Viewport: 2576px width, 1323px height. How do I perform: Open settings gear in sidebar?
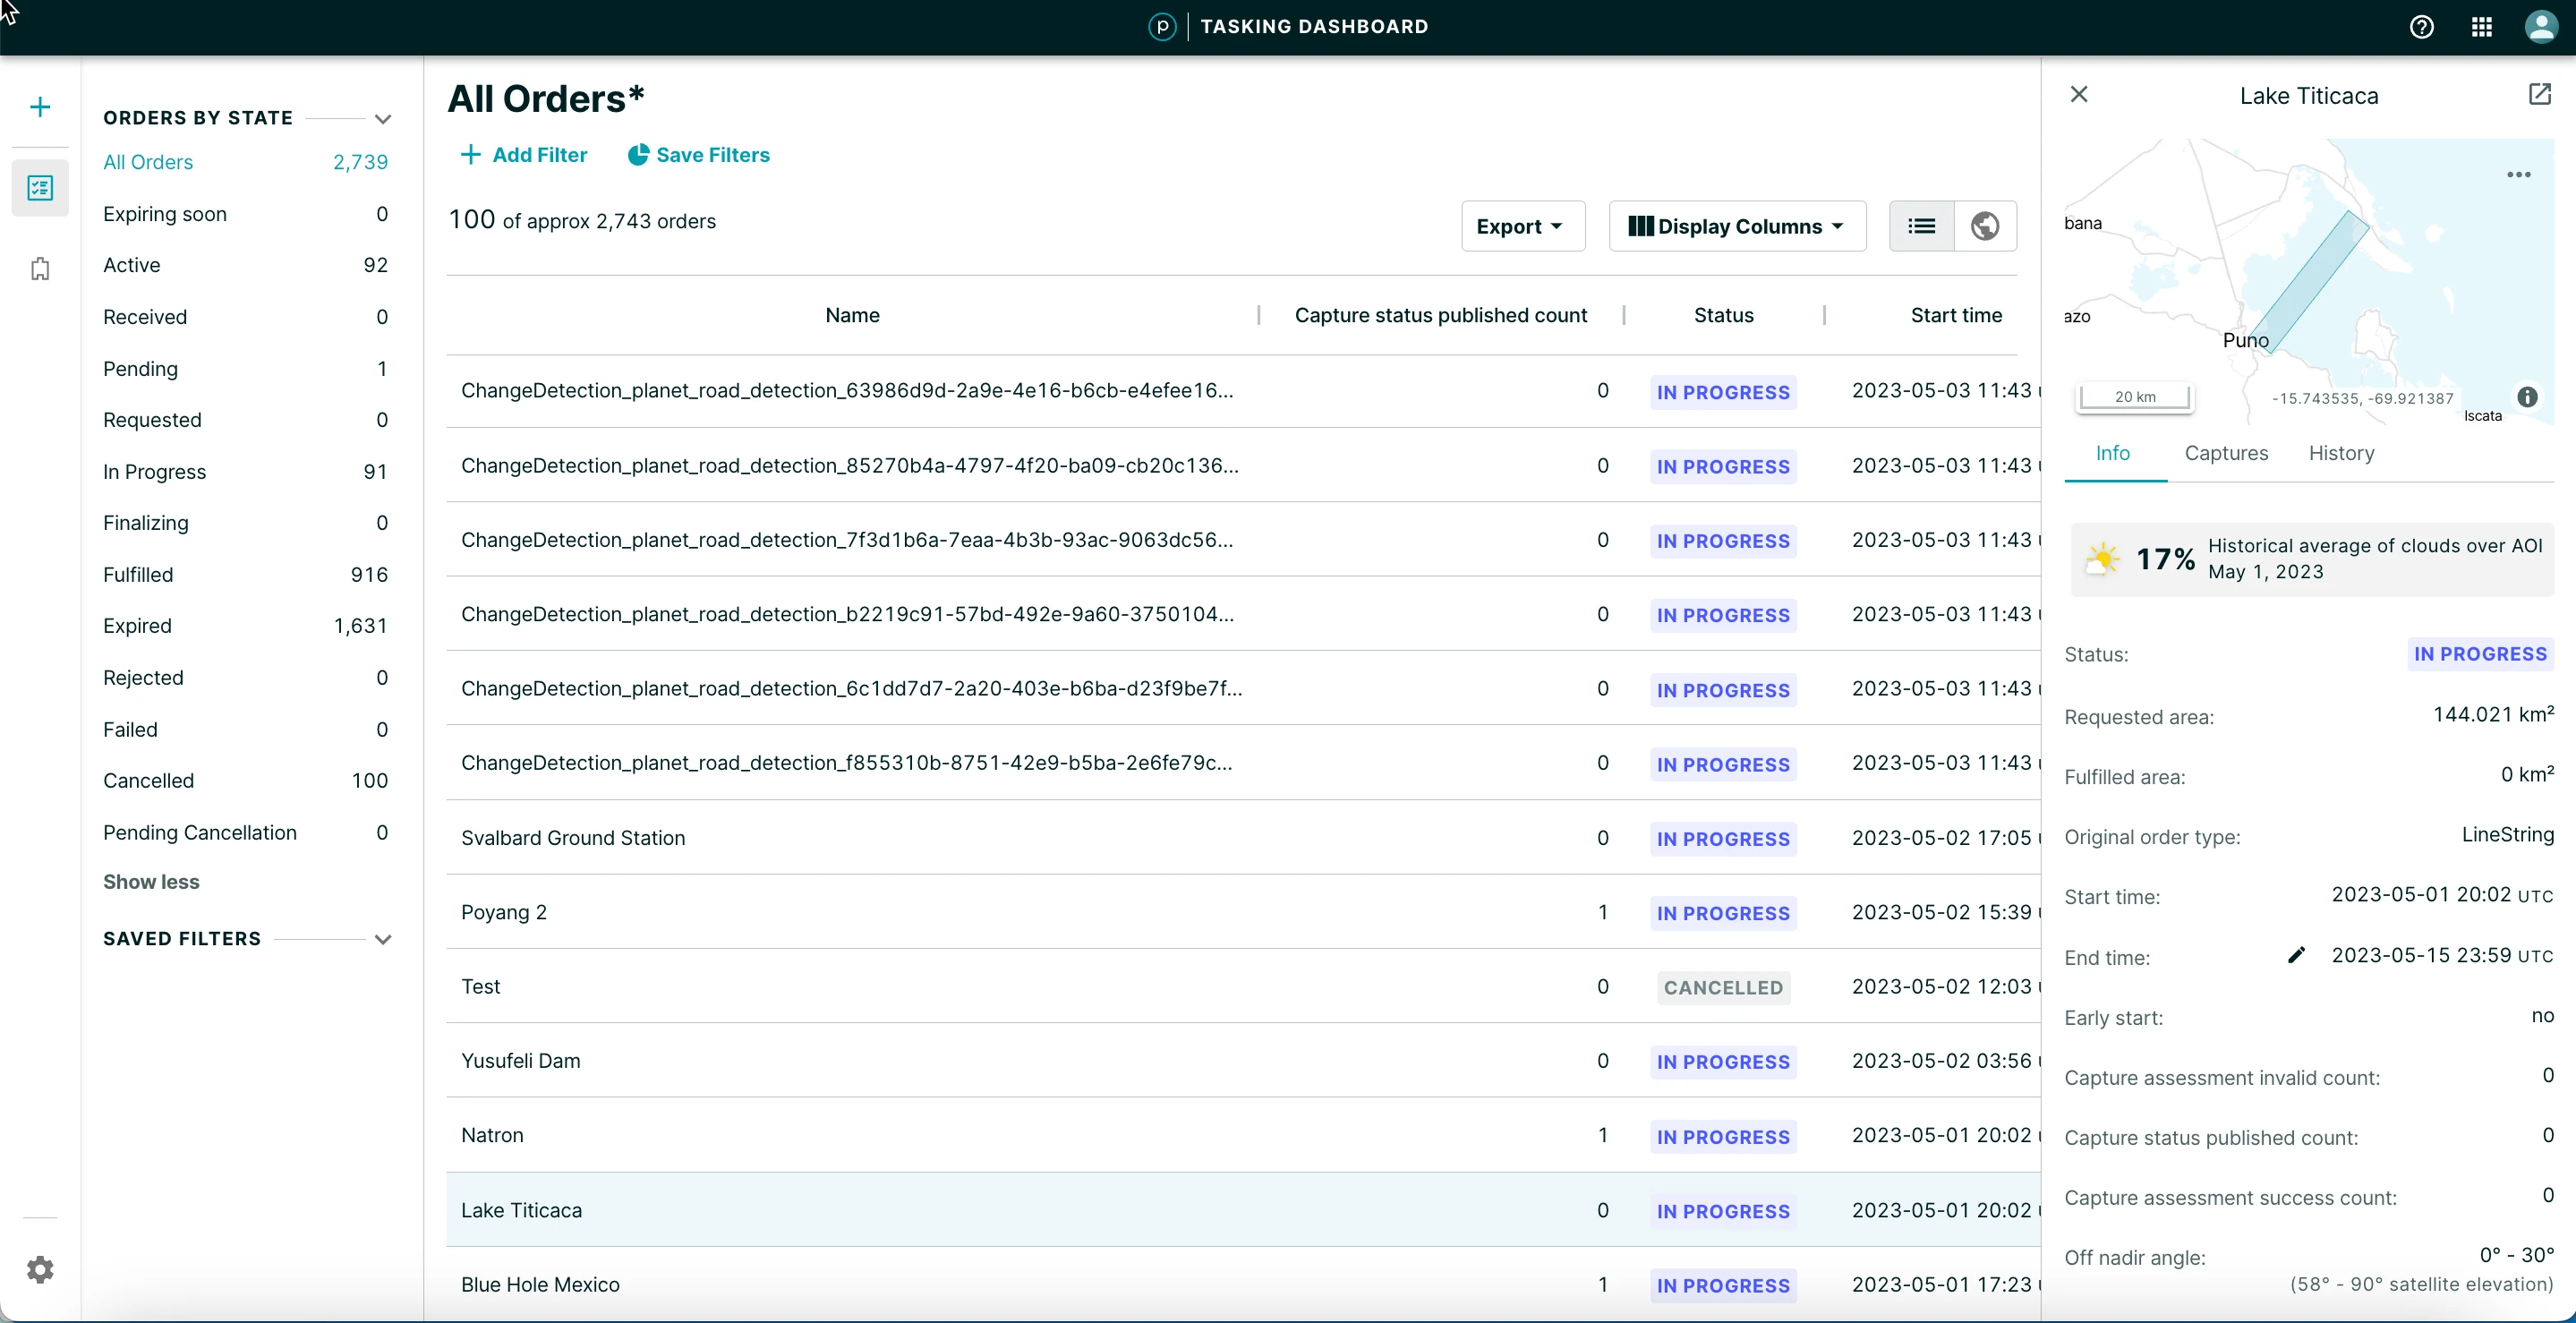40,1269
